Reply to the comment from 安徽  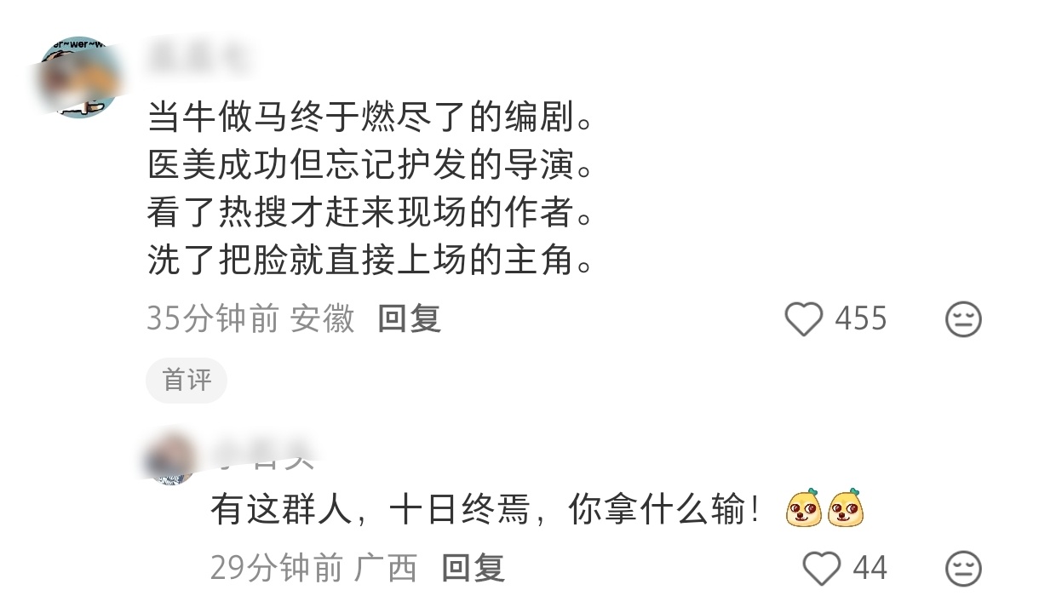coord(410,319)
